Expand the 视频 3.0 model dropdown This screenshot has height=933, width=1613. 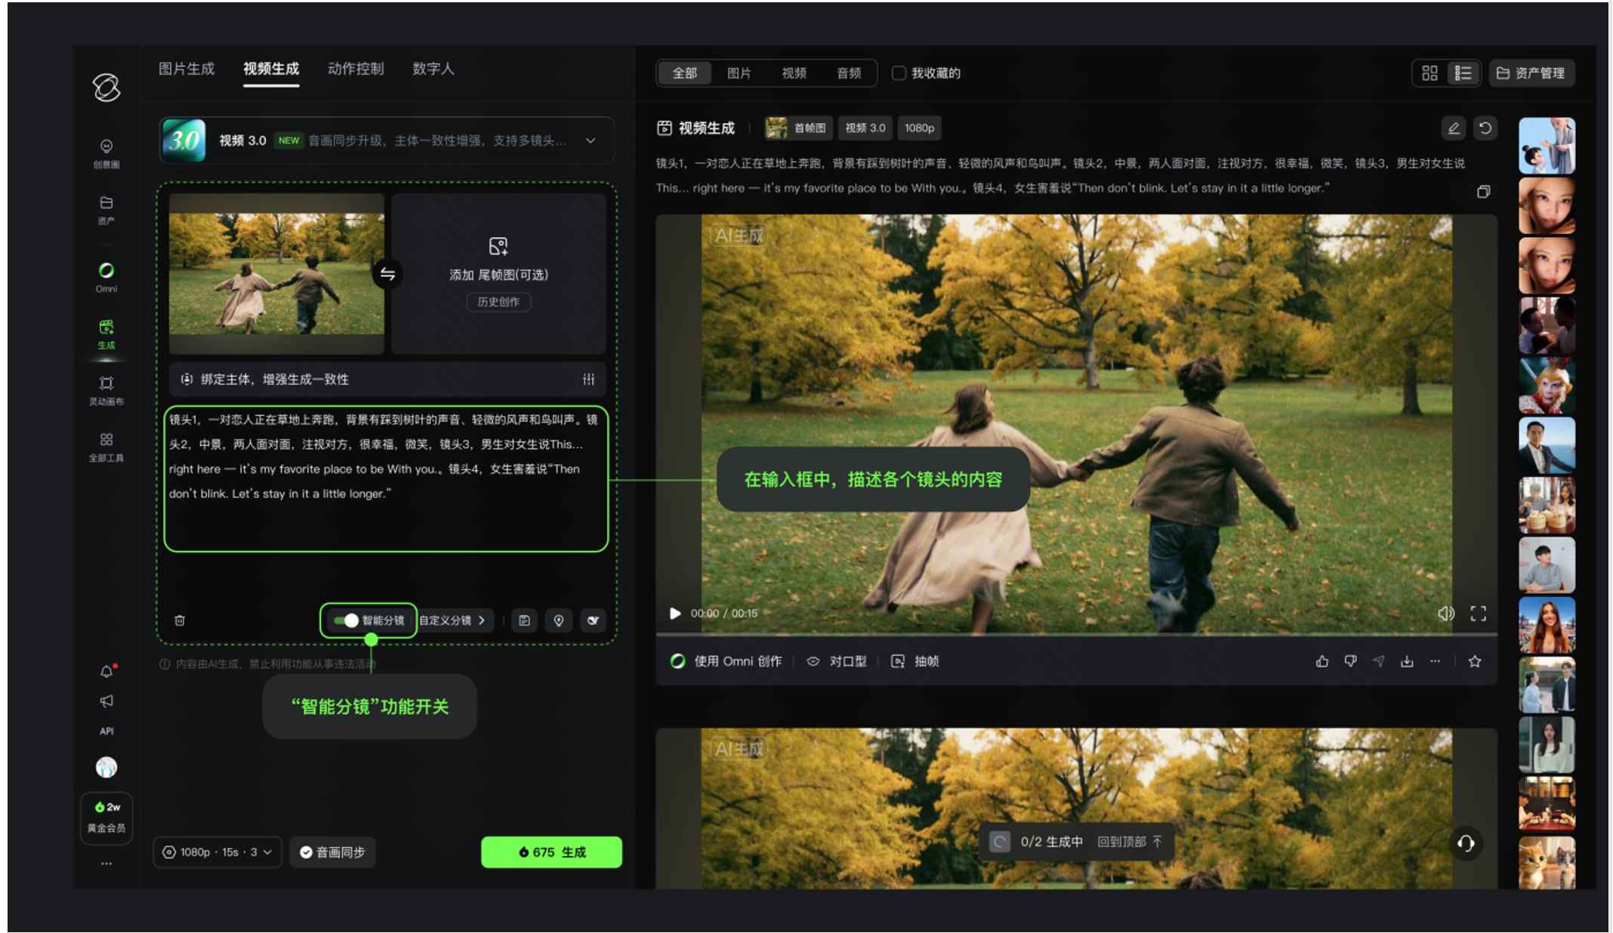coord(591,140)
